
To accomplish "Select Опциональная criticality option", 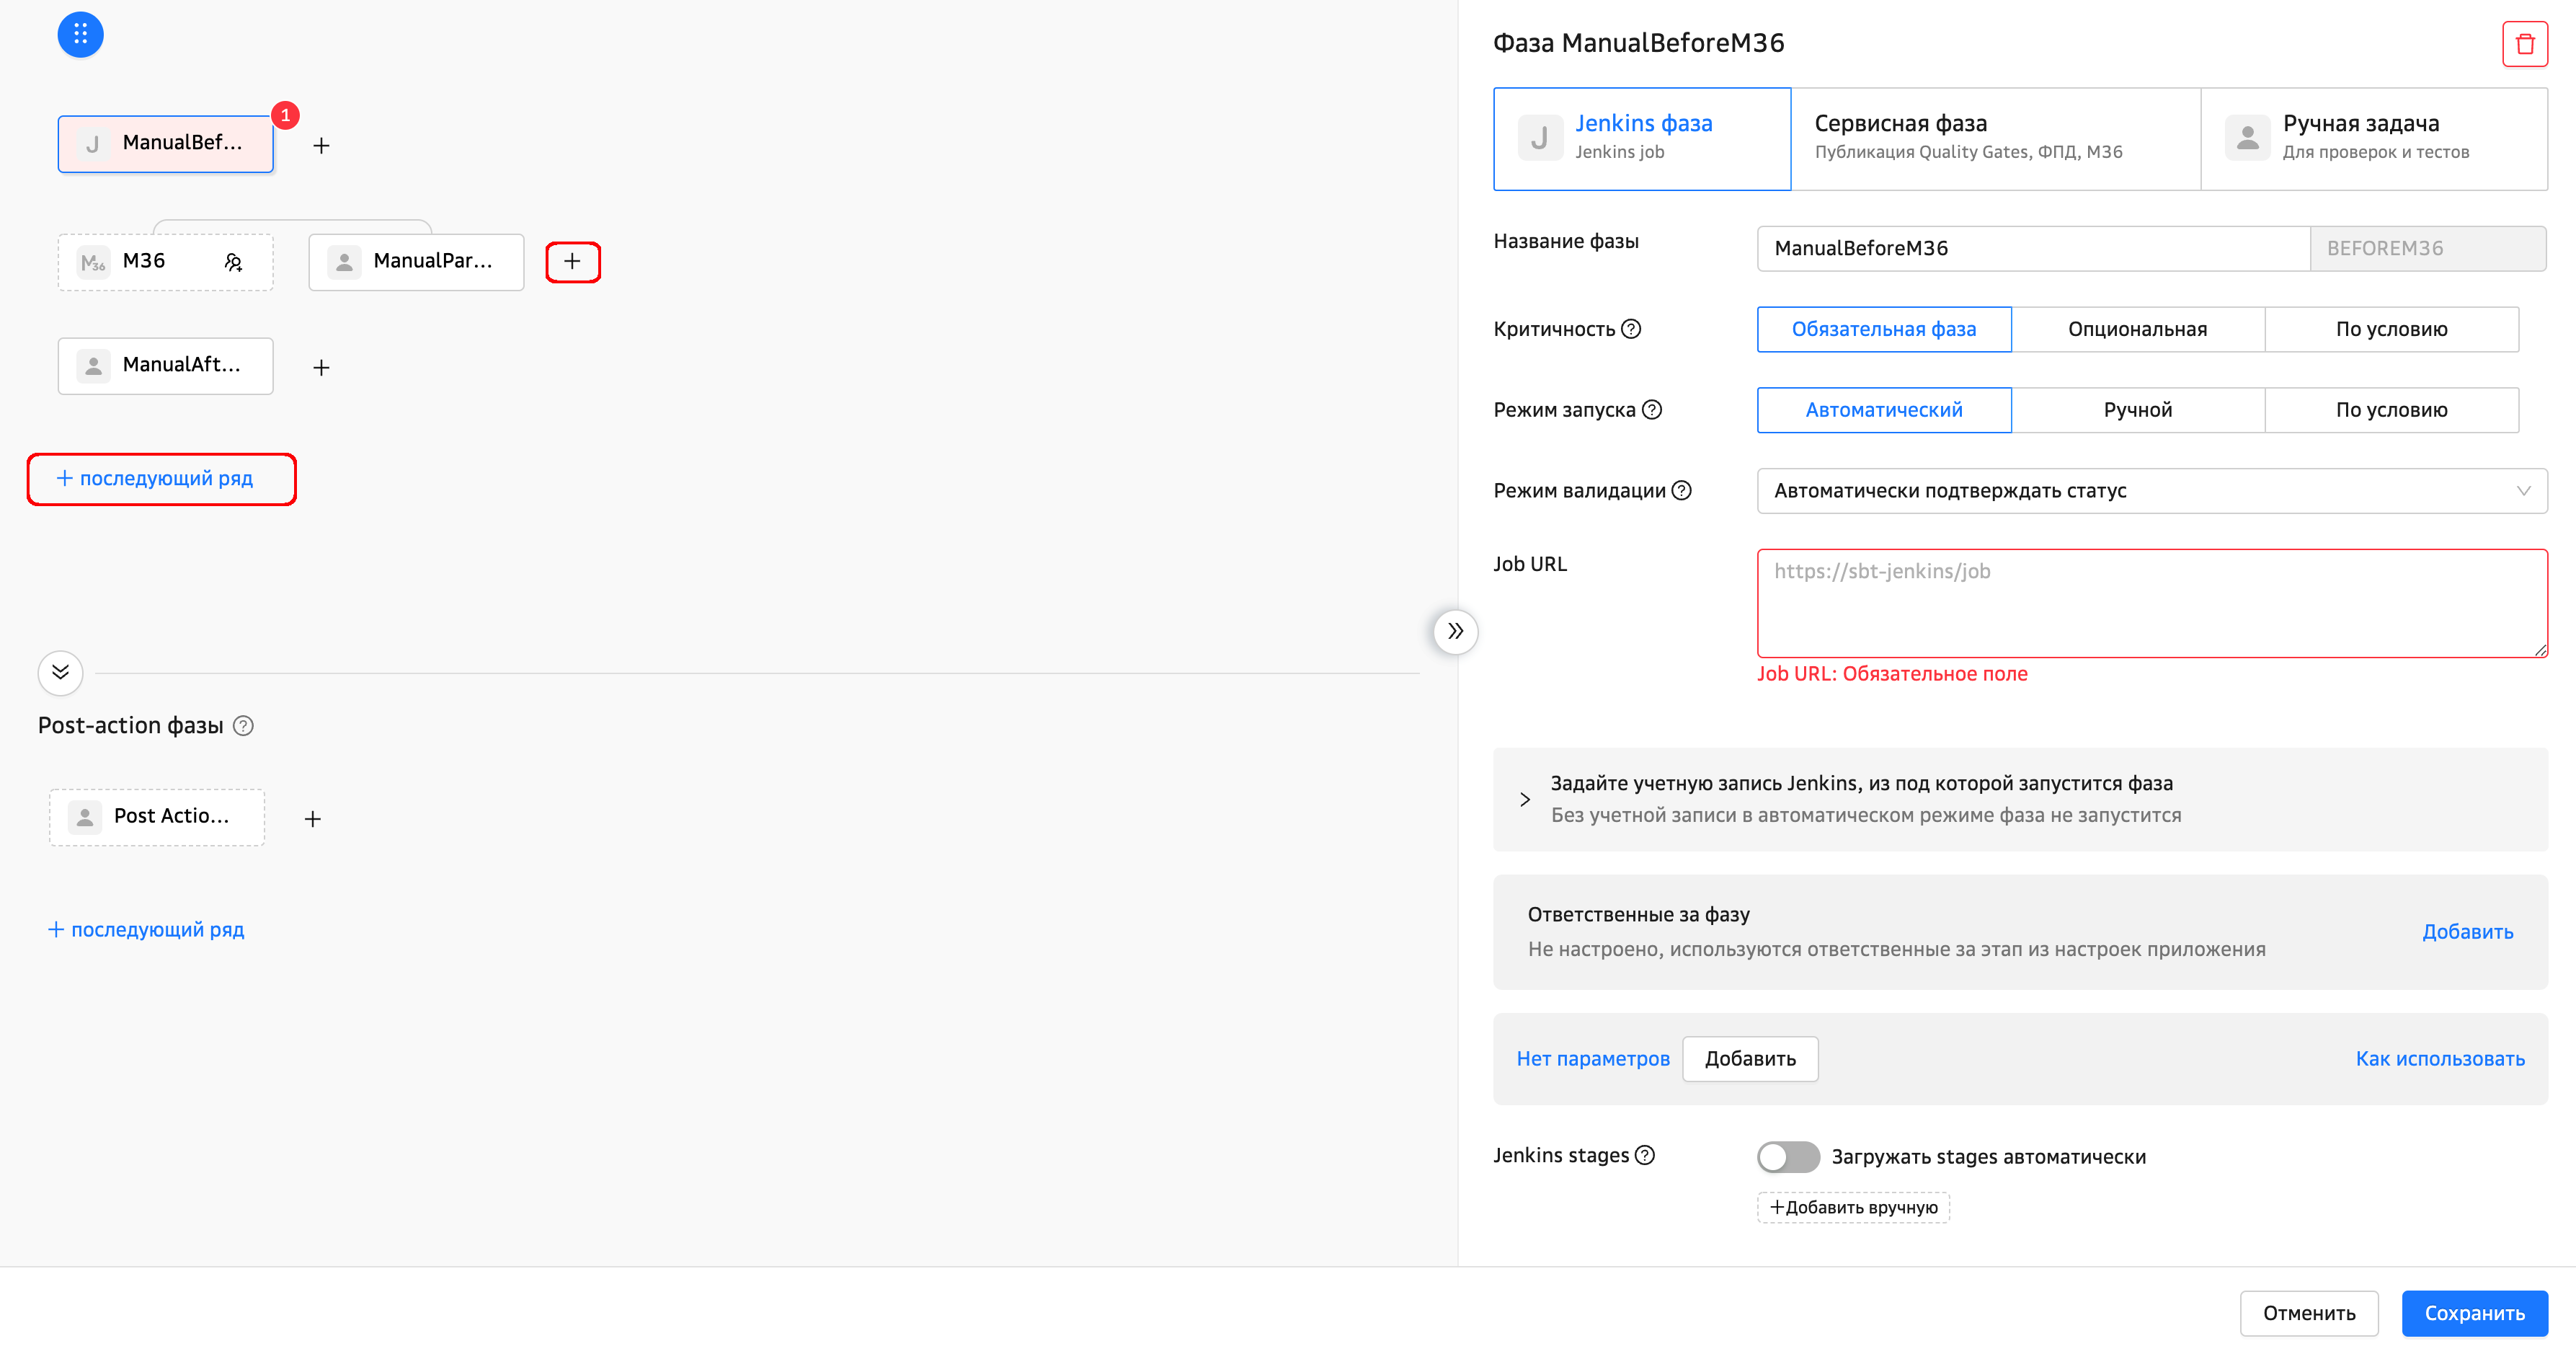I will click(2137, 329).
